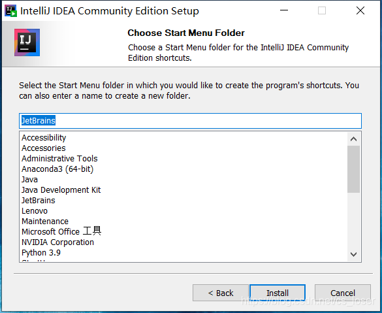Select Java Development Kit entry
The width and height of the screenshot is (382, 313).
click(x=61, y=190)
